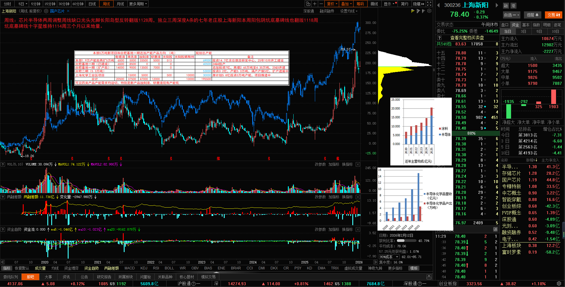Close the 国产芯片 overlay with X
565x287 pixels.
point(68,11)
